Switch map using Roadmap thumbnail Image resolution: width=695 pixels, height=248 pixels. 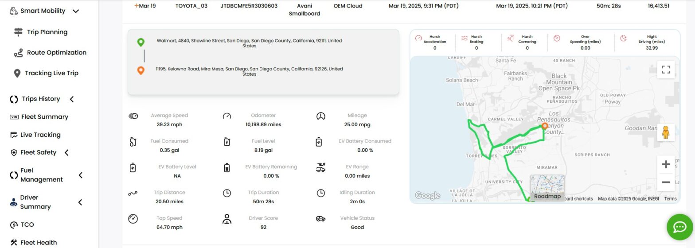coord(547,188)
